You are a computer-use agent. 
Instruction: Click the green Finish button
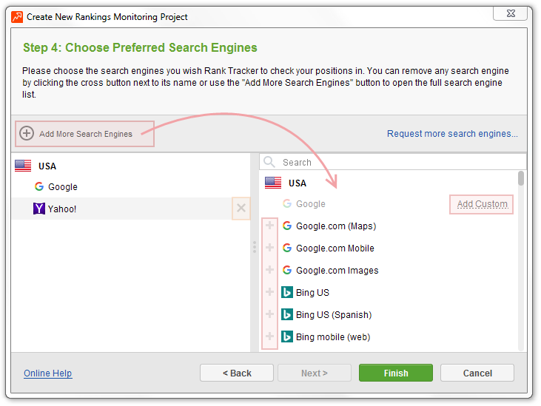coord(396,373)
